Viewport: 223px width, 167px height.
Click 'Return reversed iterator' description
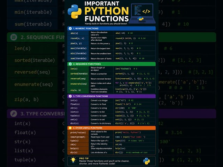coord(101,79)
